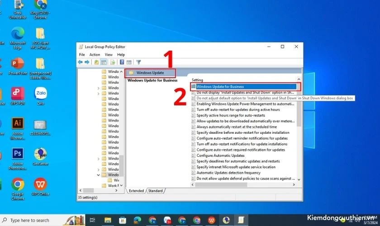Image resolution: width=380 pixels, height=226 pixels.
Task: Select 'Configure auto-restart required notification for updates'
Action: (238, 150)
